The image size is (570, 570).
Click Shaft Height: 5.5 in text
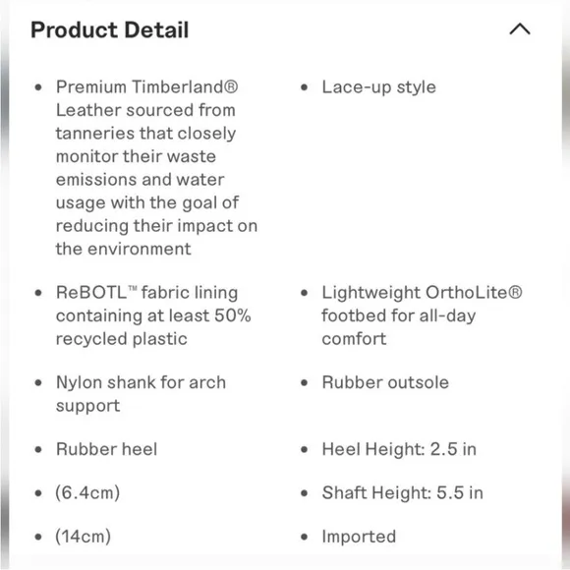point(402,493)
